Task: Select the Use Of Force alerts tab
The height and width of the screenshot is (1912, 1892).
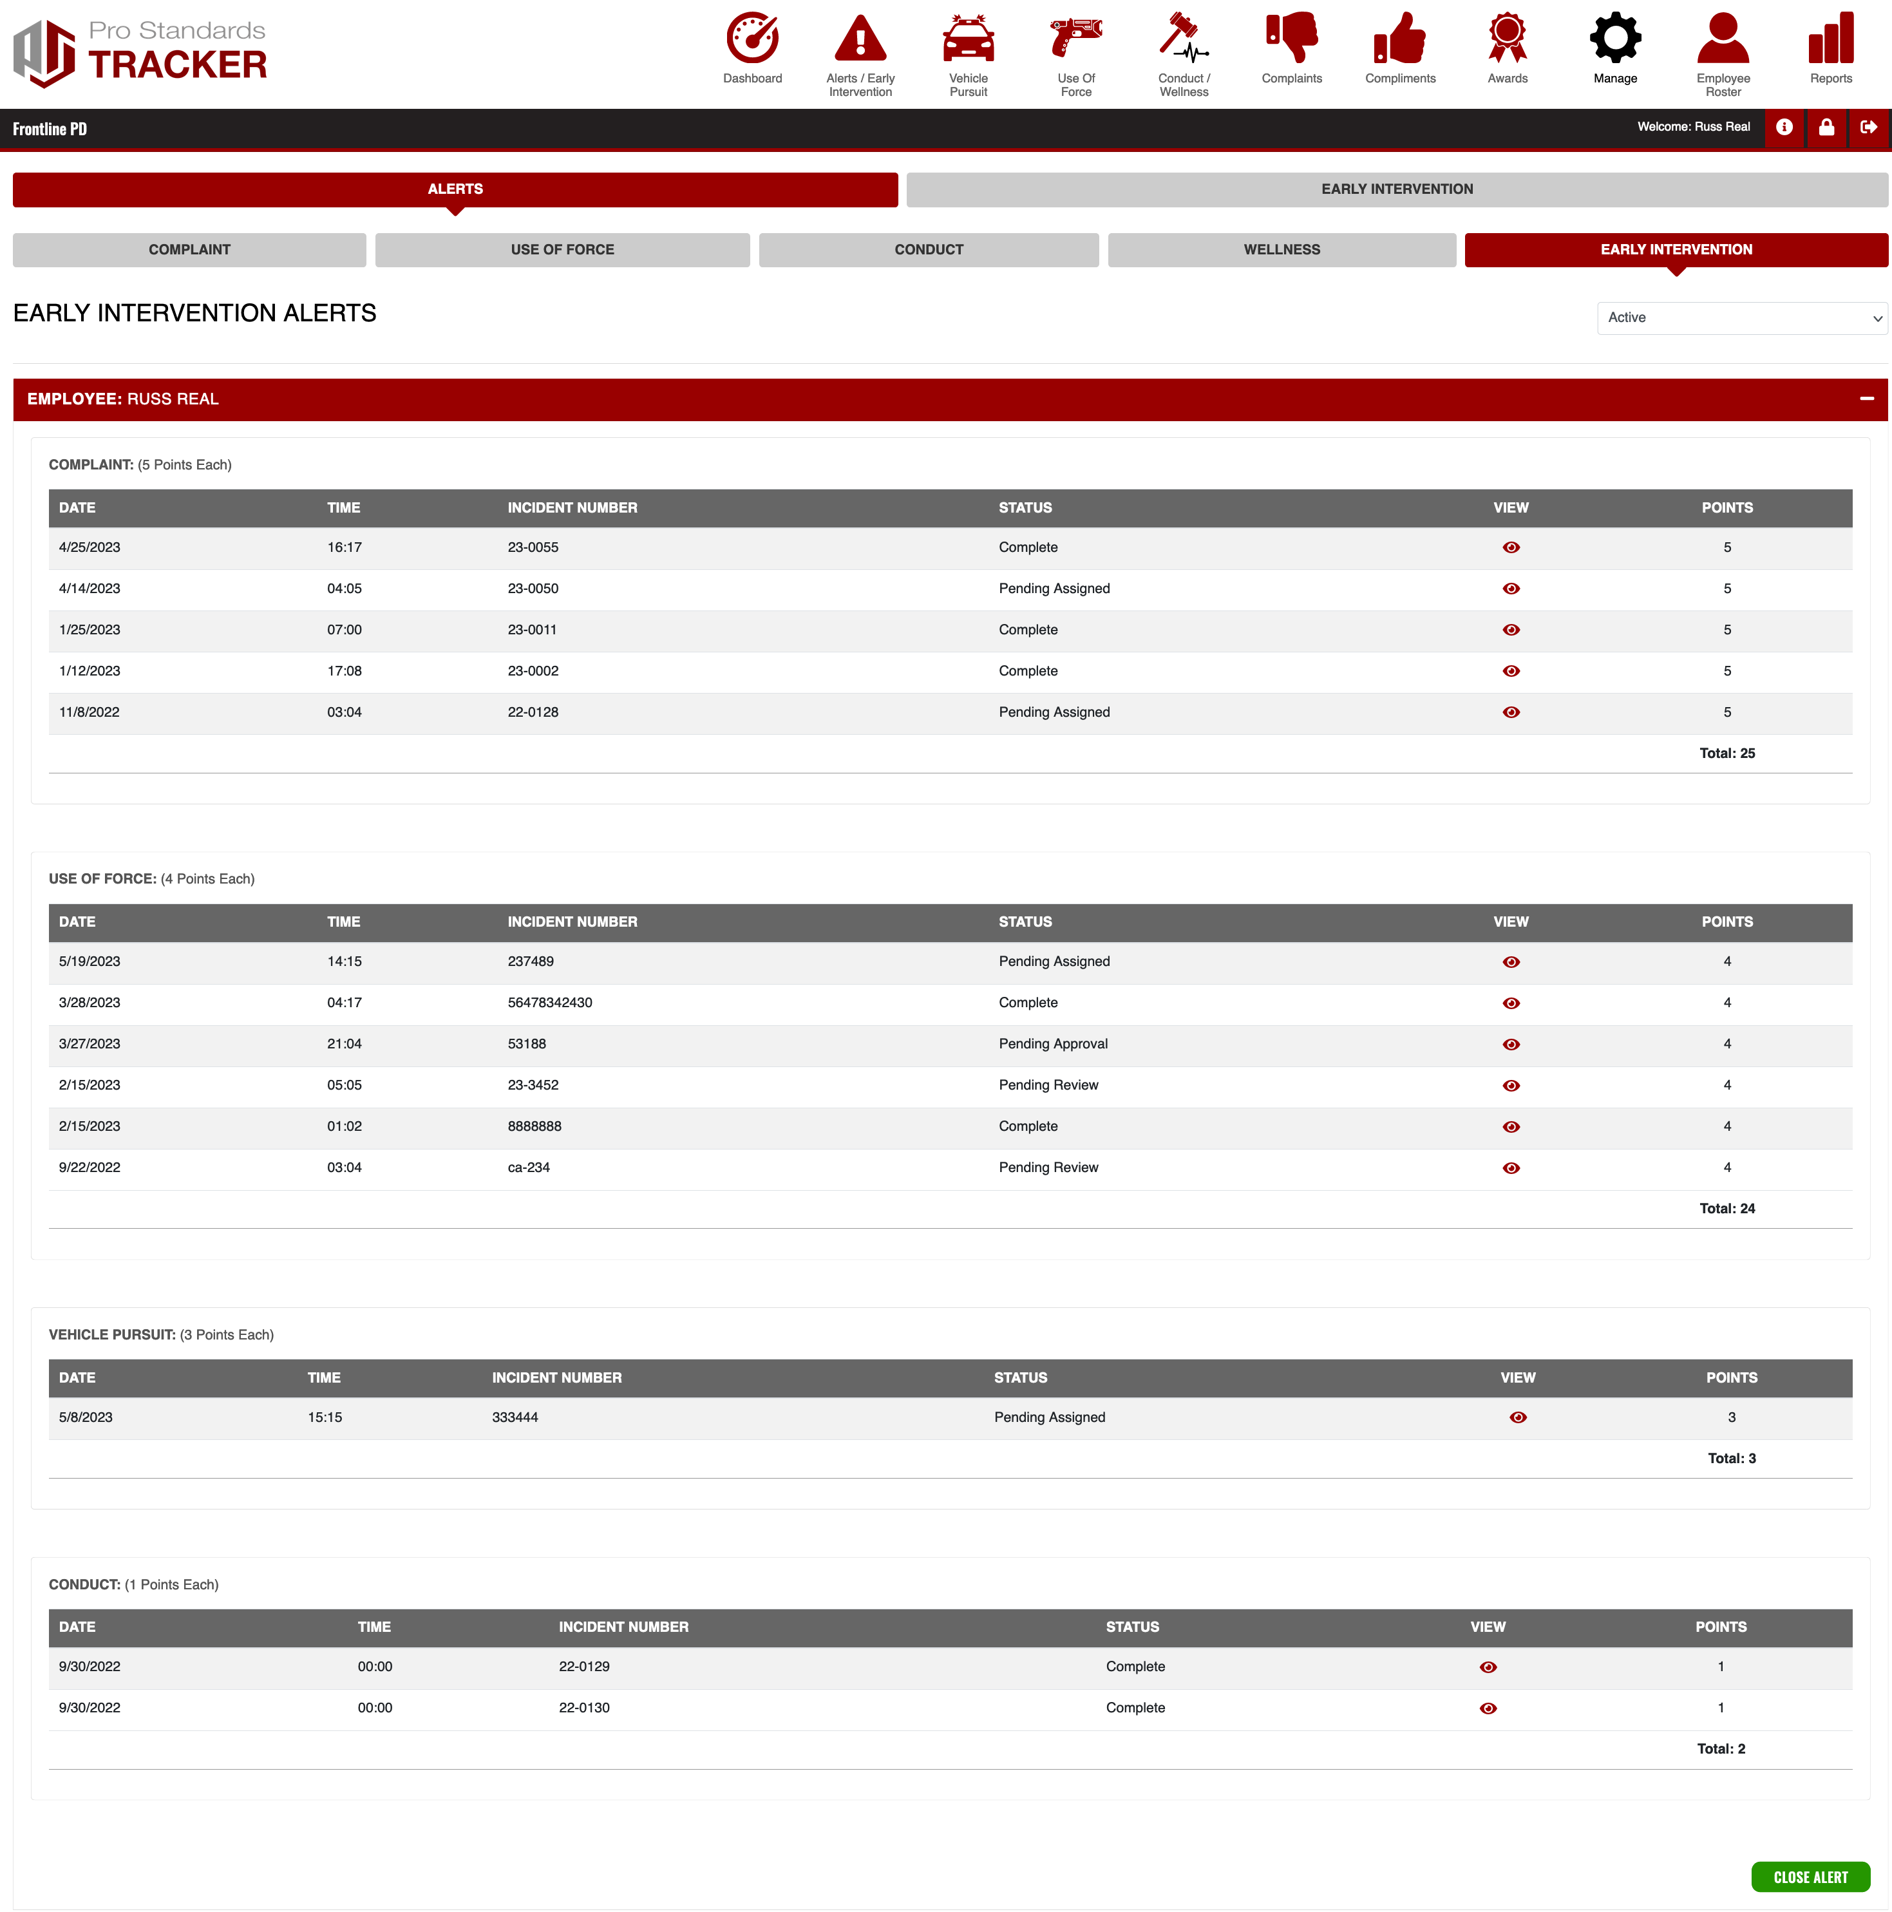Action: (x=562, y=249)
